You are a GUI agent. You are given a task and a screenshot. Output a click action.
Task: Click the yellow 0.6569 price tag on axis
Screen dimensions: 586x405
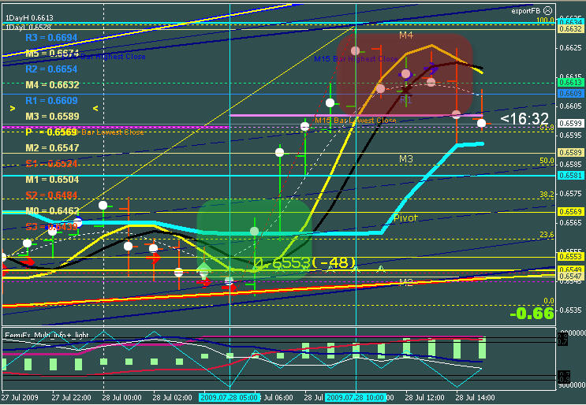coord(570,212)
